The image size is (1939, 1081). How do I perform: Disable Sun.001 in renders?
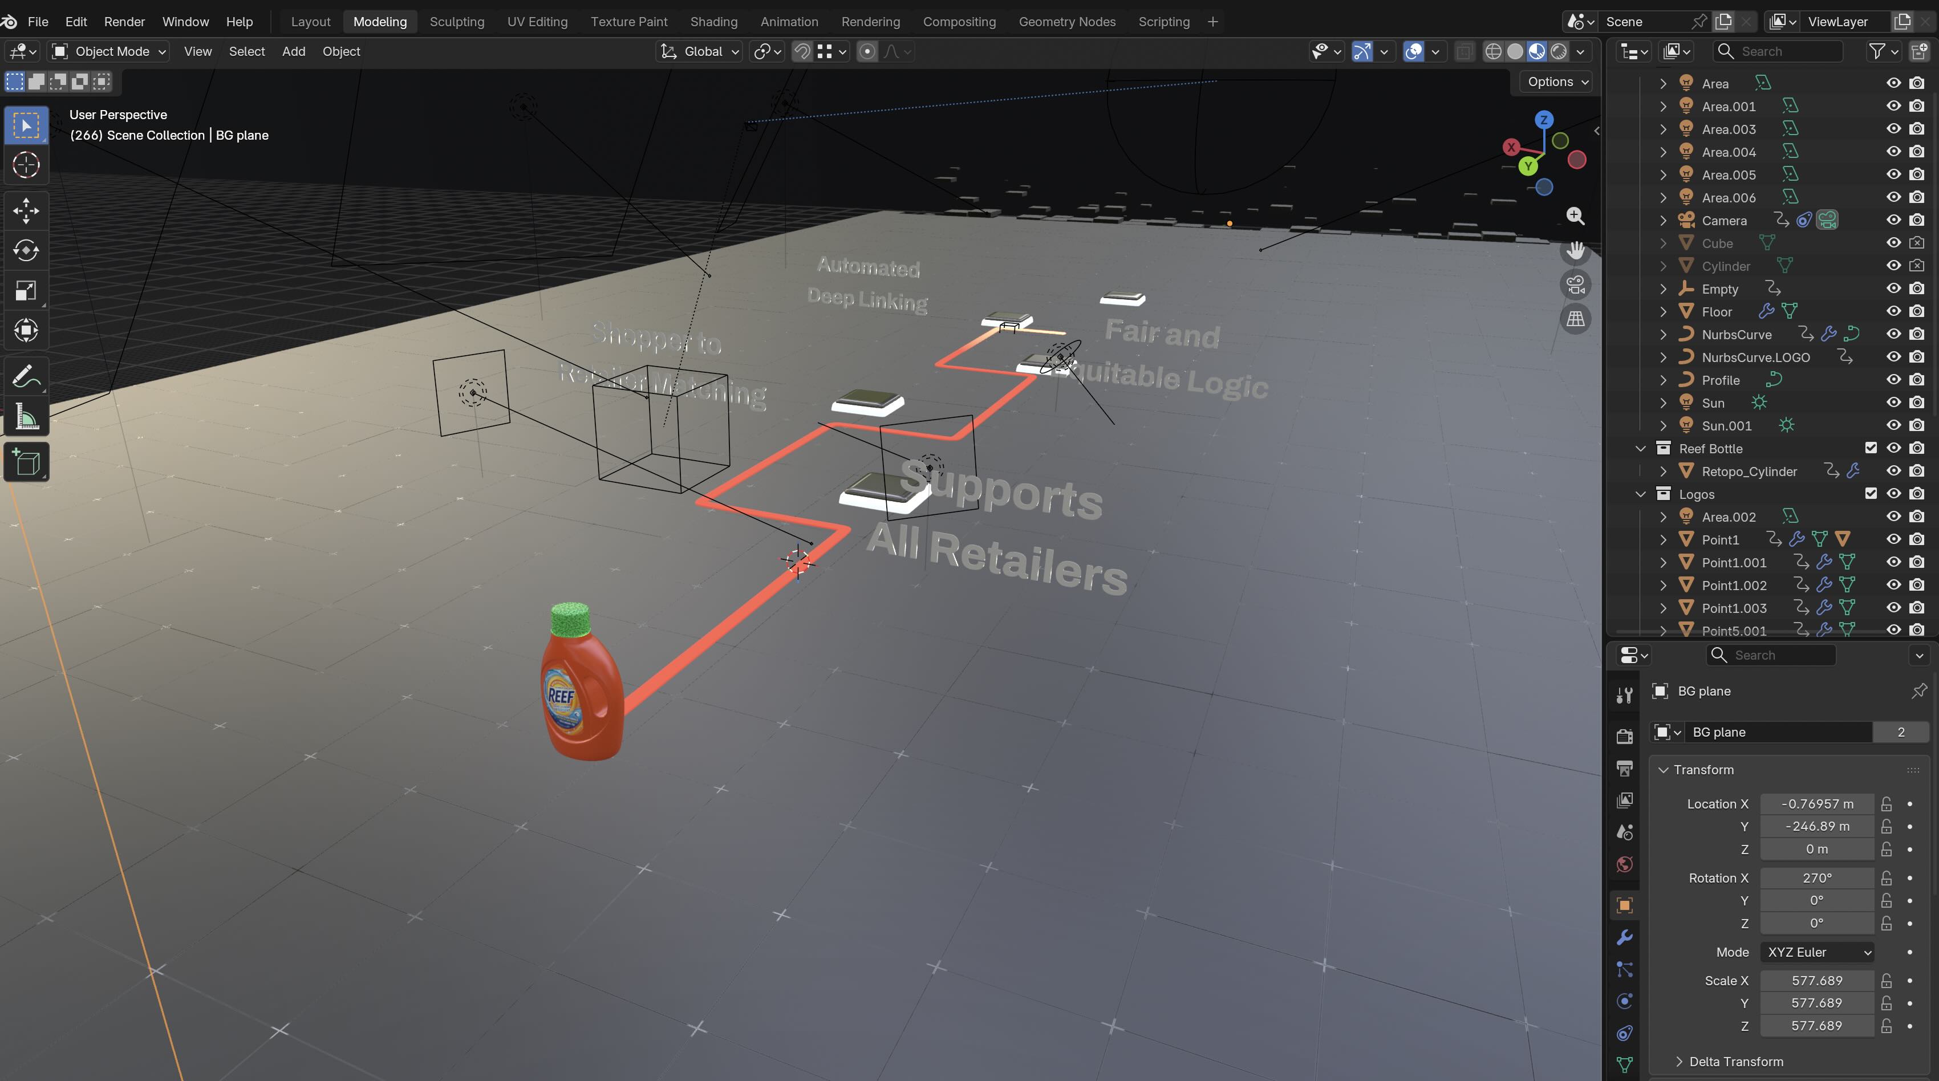[1917, 425]
